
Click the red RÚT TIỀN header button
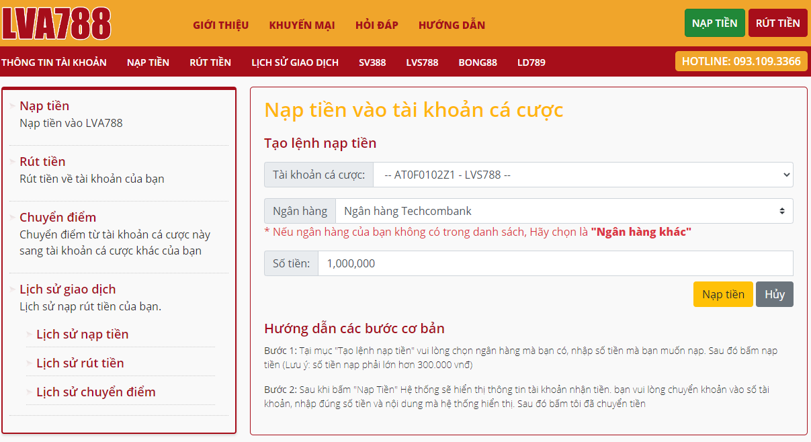pos(778,23)
